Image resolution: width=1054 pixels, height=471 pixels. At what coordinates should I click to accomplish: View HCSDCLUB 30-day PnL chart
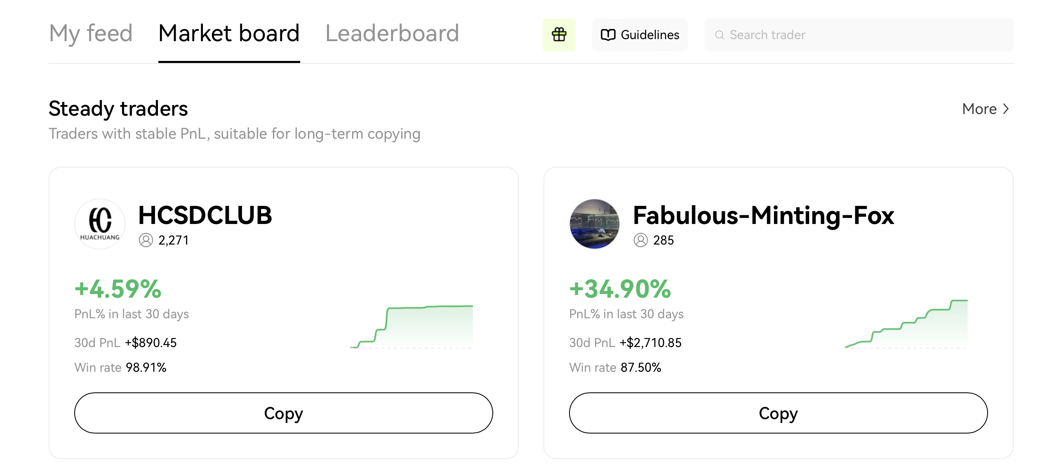[x=412, y=327]
